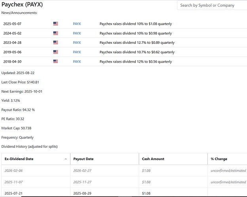Sort table by Payout Date column

104,159
